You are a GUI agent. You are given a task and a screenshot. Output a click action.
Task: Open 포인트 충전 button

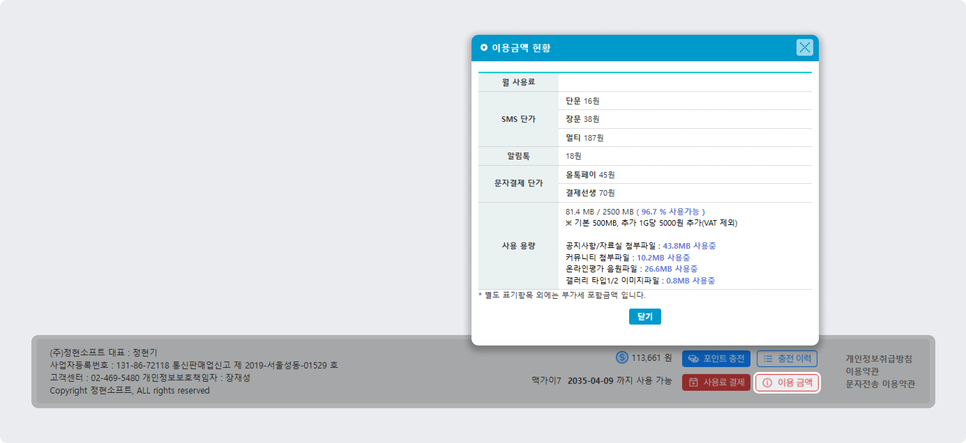716,358
